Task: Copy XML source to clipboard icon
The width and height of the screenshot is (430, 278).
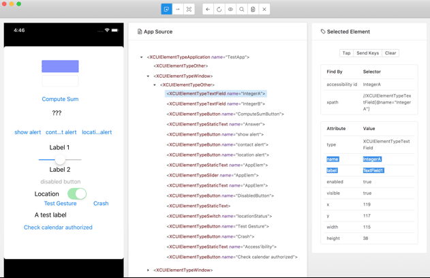Action: coord(253,10)
